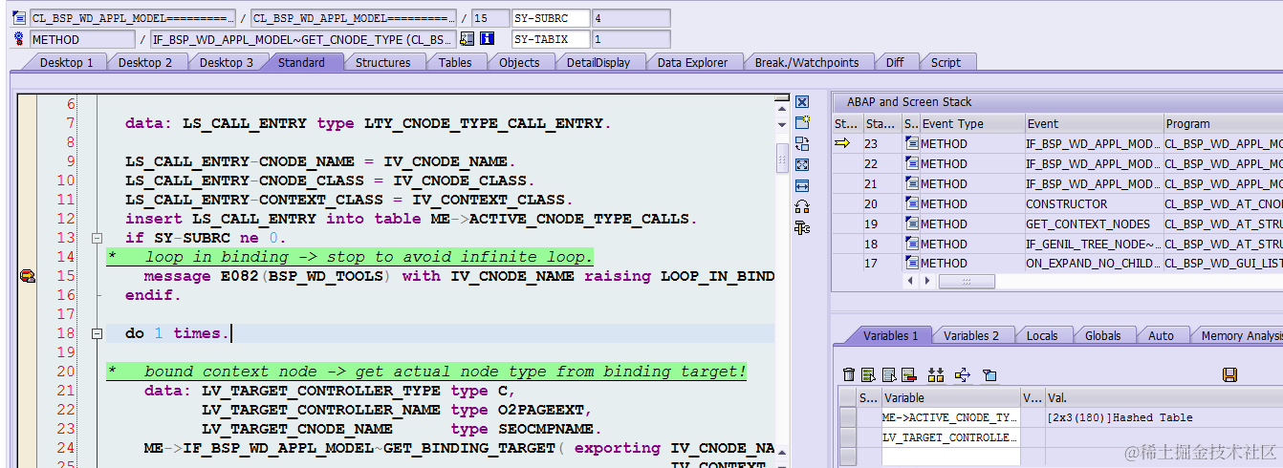This screenshot has height=468, width=1283.
Task: Click the second table icon in the variables toolbar
Action: (888, 374)
